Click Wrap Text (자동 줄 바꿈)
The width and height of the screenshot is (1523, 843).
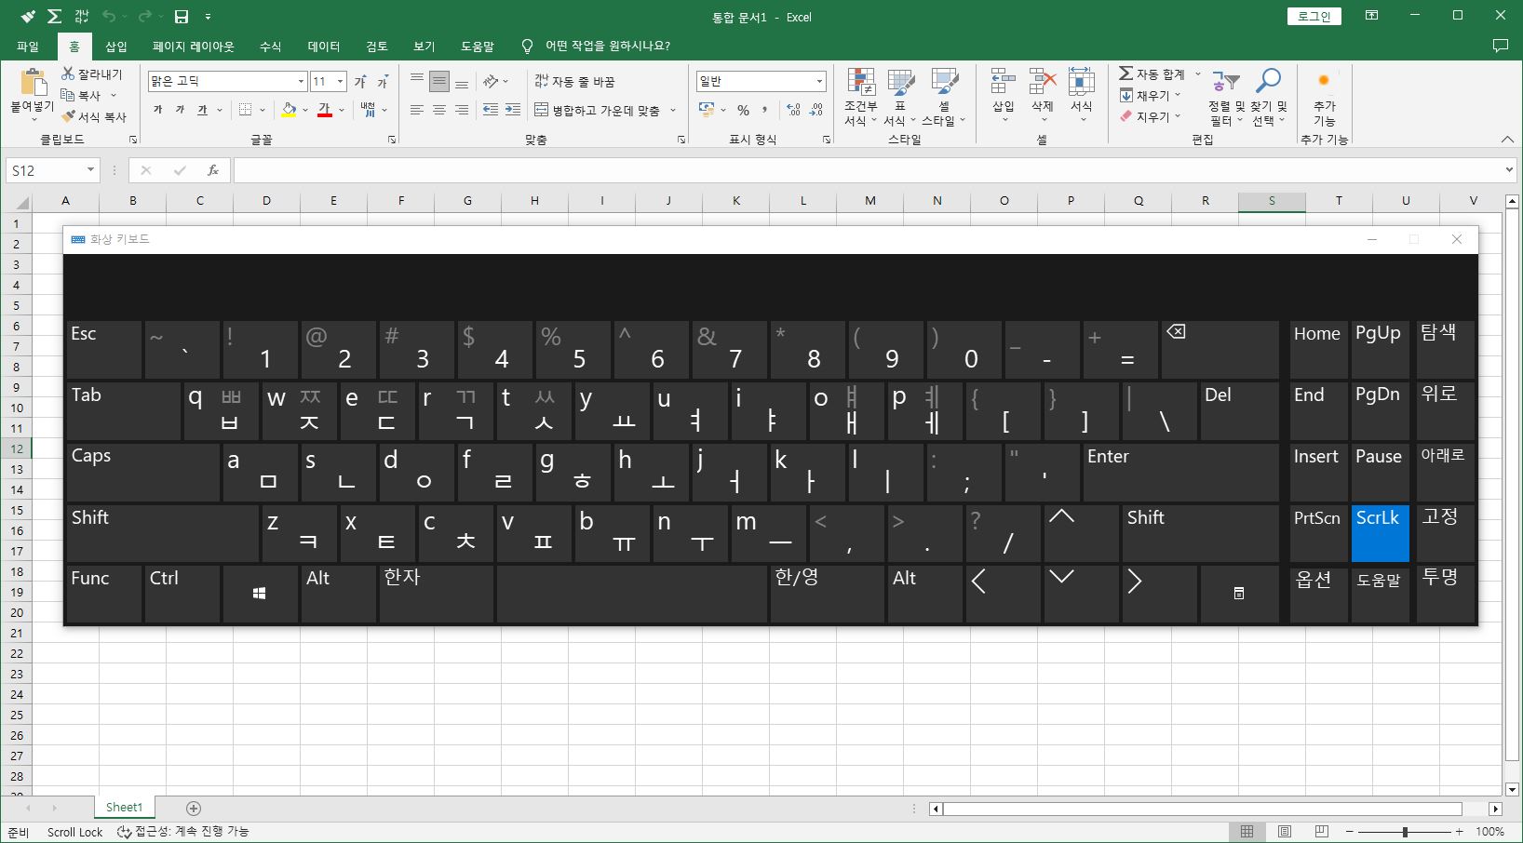[574, 82]
